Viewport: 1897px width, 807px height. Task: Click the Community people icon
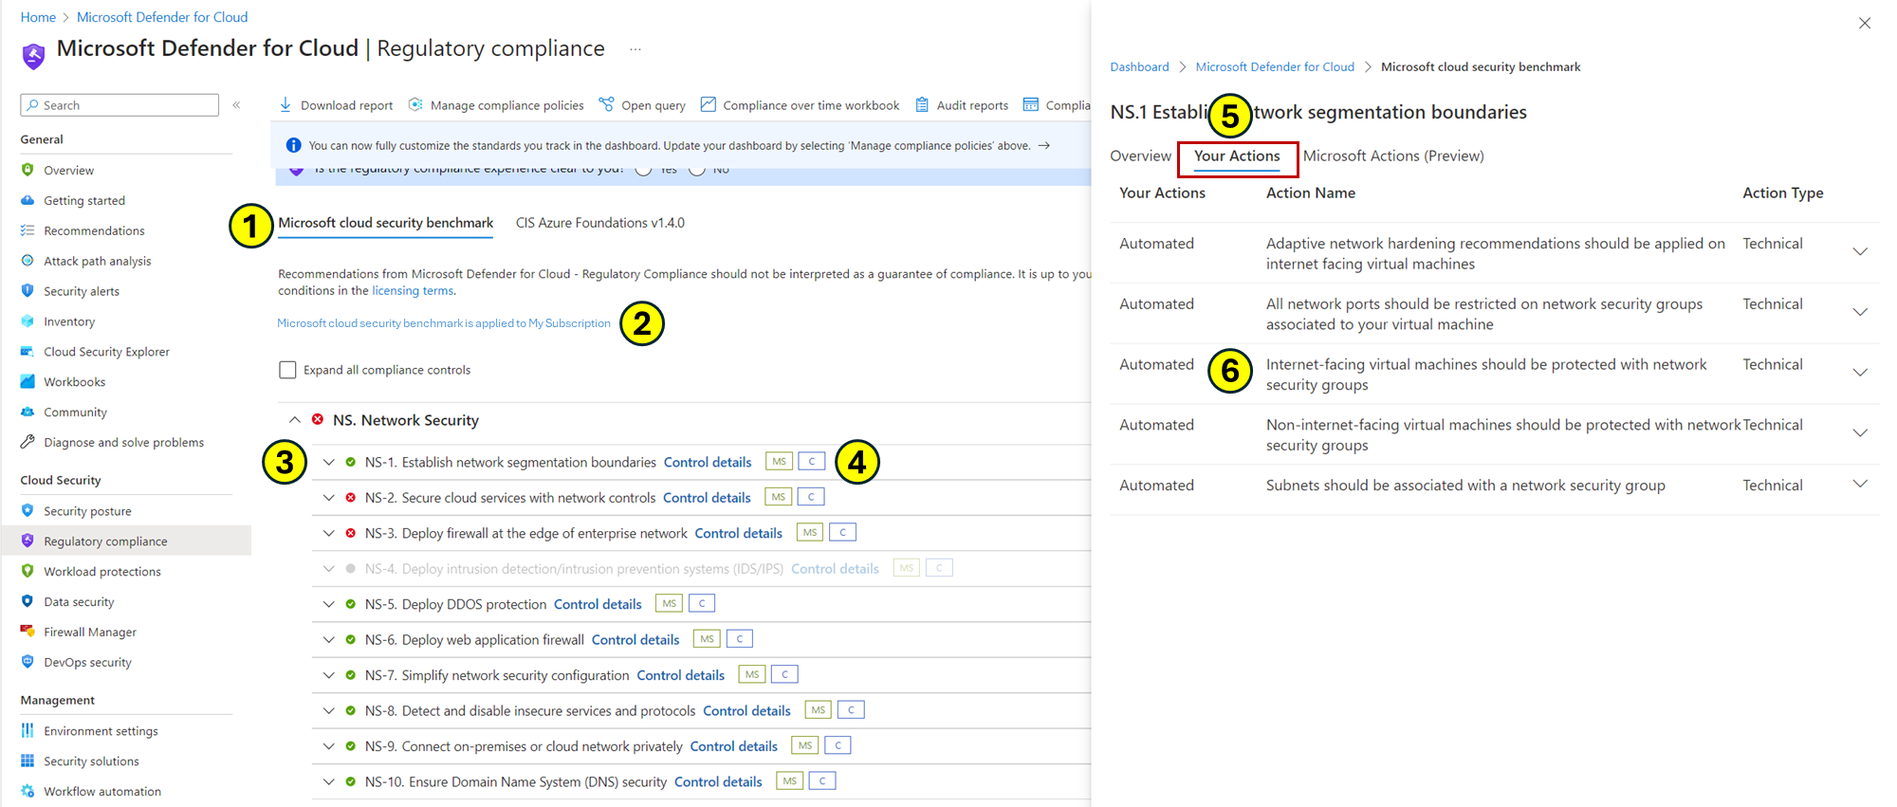(x=28, y=412)
